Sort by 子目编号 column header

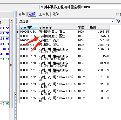coord(29,27)
